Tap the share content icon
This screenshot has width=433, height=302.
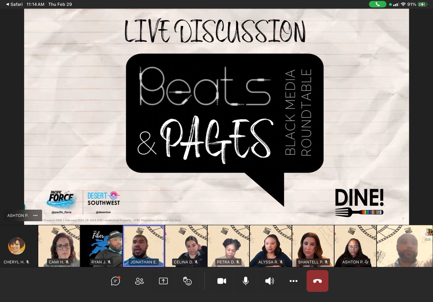coord(163,281)
